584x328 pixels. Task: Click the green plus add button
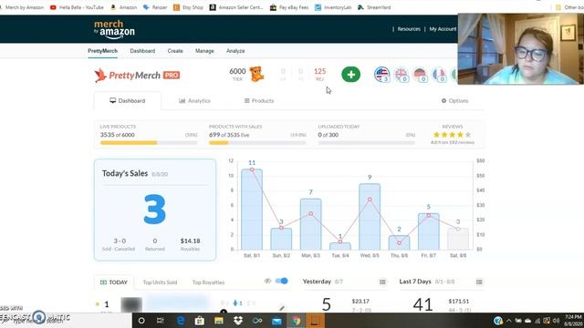[350, 75]
